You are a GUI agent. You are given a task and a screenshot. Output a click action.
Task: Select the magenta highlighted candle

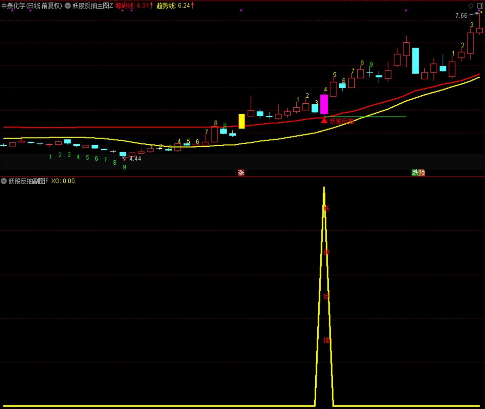324,104
